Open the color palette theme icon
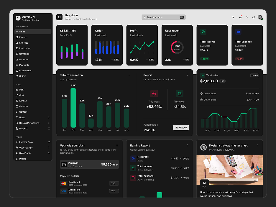This screenshot has width=276, height=207. point(254,17)
